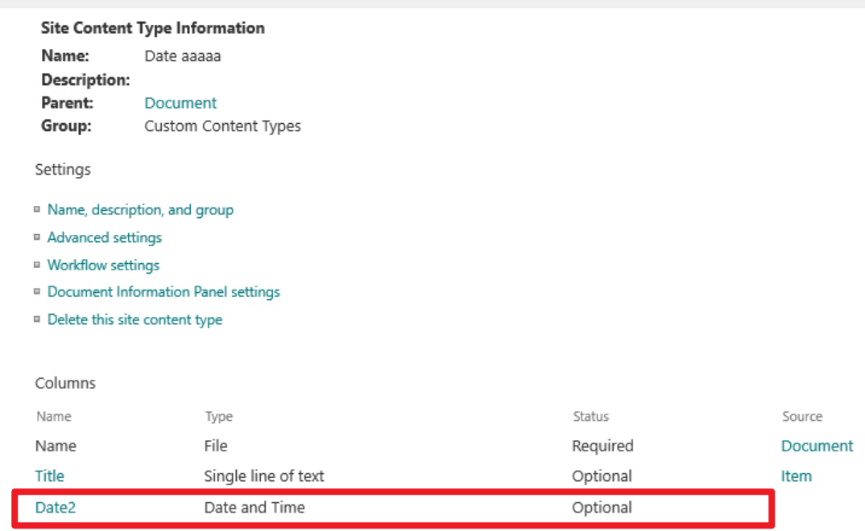The width and height of the screenshot is (865, 531).
Task: Open the Document parent content type link
Action: click(x=180, y=103)
